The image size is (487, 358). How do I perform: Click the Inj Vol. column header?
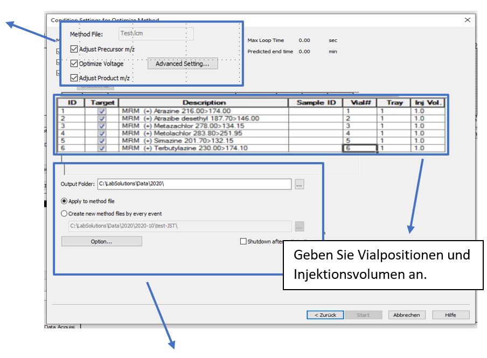tap(428, 103)
